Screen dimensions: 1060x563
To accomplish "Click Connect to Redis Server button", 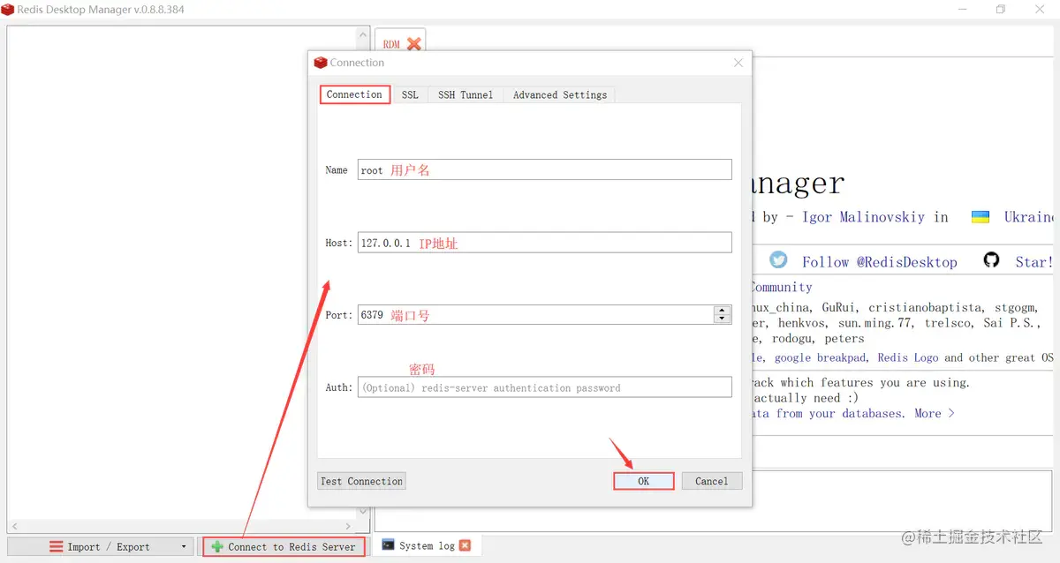I will pyautogui.click(x=284, y=546).
